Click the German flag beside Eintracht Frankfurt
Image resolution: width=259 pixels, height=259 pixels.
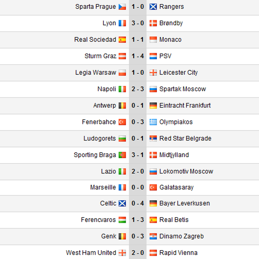point(153,106)
